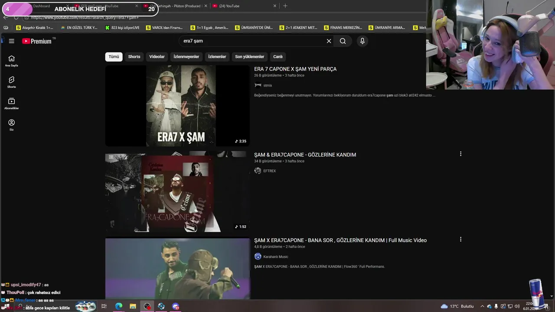Switch to the Şehinşah - Plüton browser tab

click(175, 6)
